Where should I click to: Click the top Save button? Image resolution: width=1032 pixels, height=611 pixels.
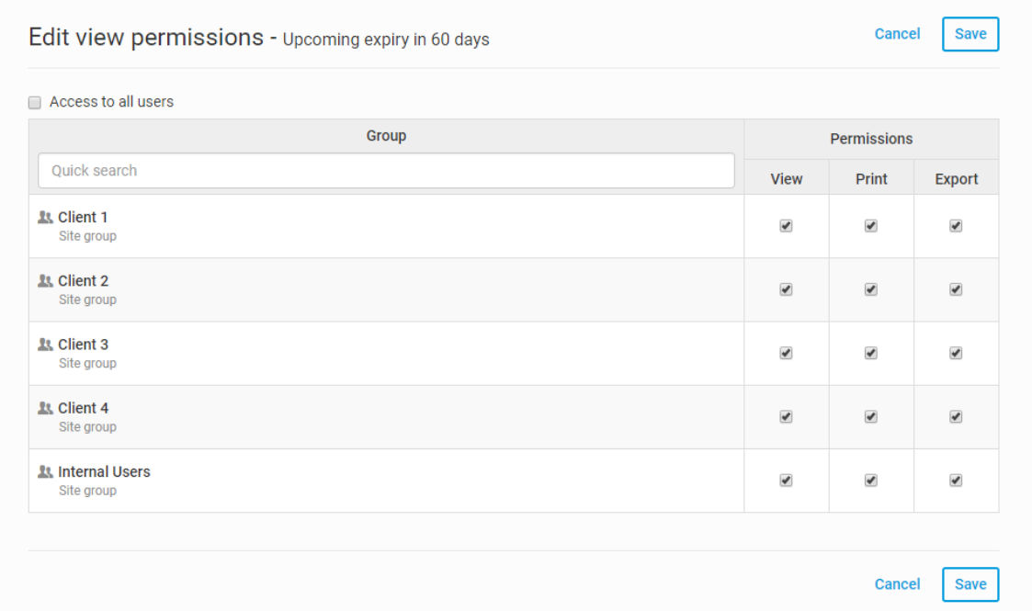(x=970, y=34)
